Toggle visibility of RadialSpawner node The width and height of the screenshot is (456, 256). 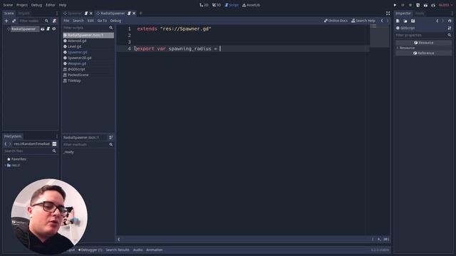(54, 29)
